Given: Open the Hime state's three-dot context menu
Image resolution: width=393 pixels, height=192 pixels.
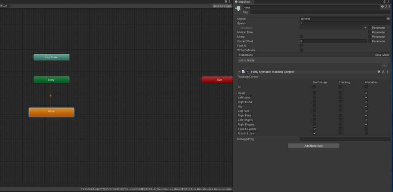Looking at the screenshot, I should coord(390,7).
